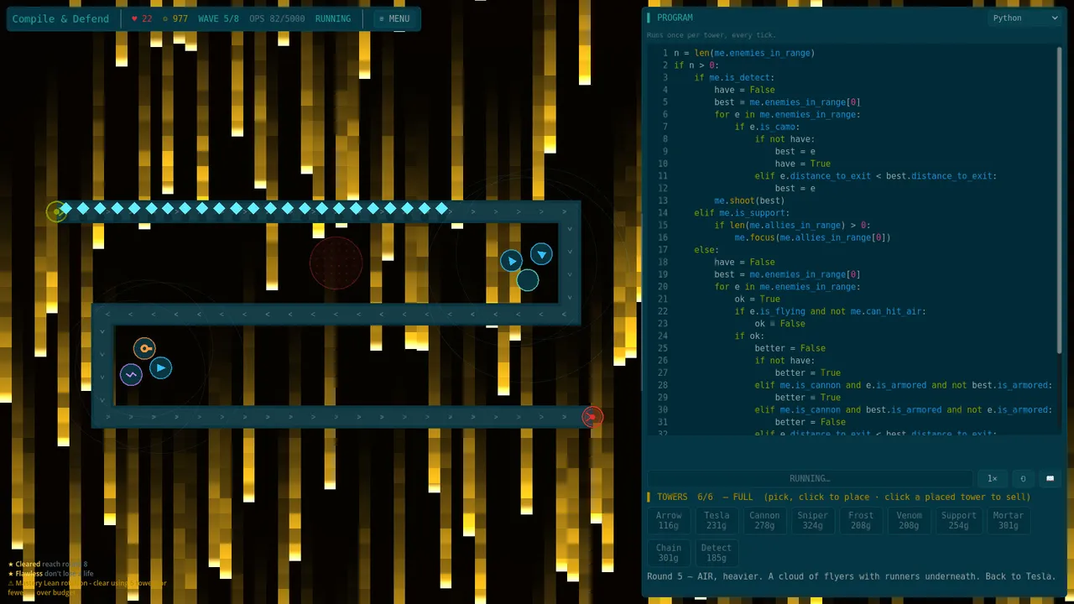Viewport: 1074px width, 604px height.
Task: Open the Python language dropdown
Action: 1025,18
